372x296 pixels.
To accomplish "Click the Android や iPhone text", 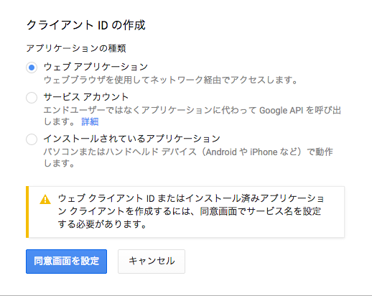I will [x=240, y=152].
